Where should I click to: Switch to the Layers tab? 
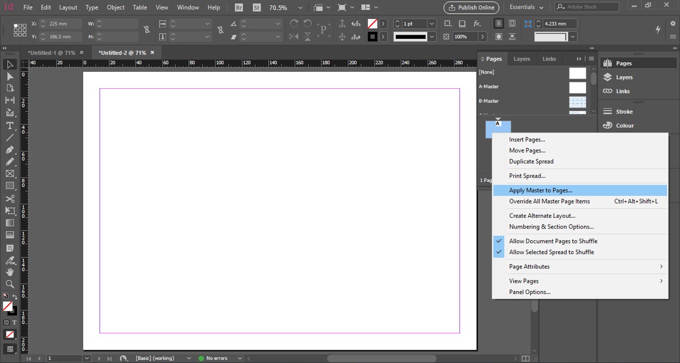pos(522,59)
